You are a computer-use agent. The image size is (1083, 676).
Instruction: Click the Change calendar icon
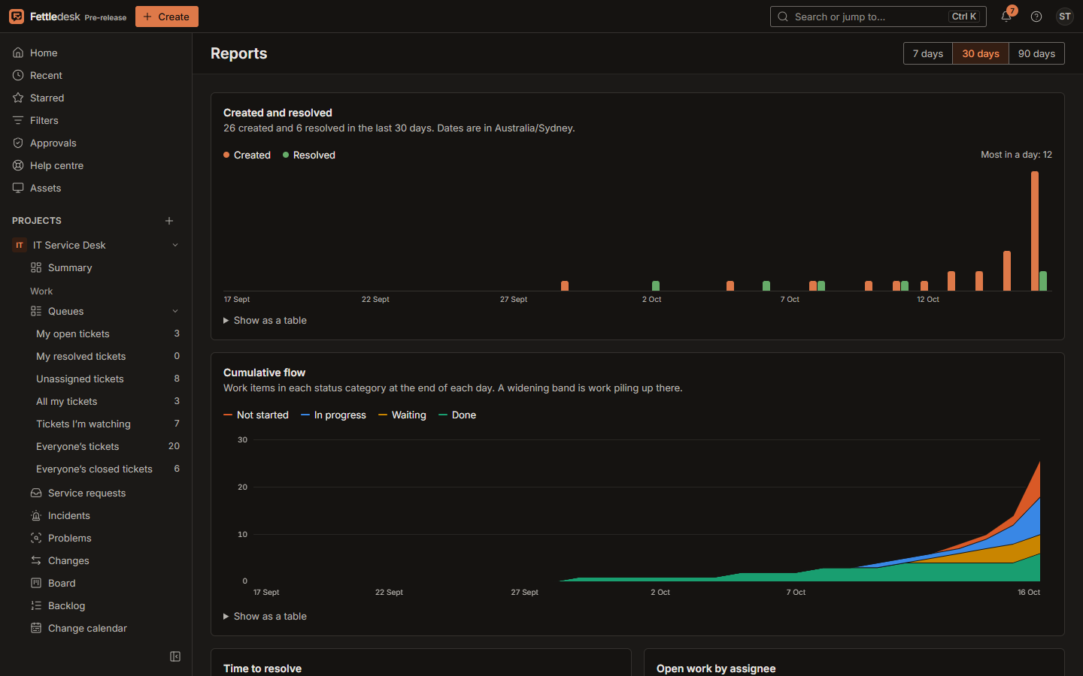pos(36,628)
